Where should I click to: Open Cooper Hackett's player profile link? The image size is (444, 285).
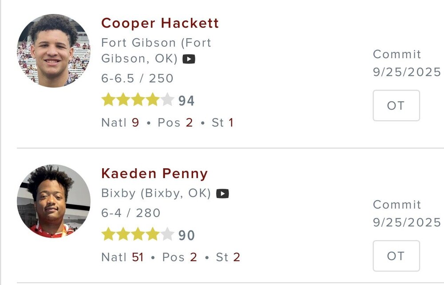click(x=160, y=23)
